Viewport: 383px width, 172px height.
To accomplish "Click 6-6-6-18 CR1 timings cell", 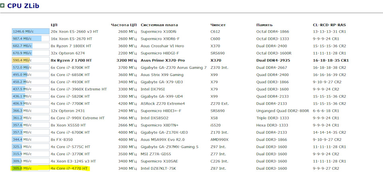I will click(326, 111).
